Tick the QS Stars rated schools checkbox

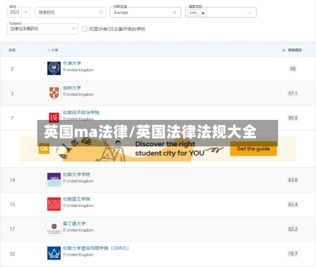85,29
